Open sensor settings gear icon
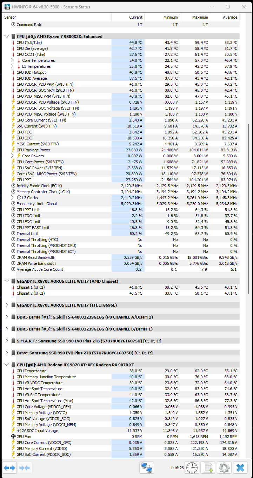Viewport: 253px width, 478px height. 224,468
